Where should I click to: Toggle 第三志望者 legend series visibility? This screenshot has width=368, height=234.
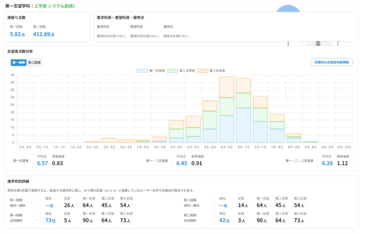211,71
